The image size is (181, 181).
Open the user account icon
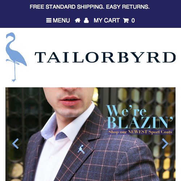coord(86,20)
